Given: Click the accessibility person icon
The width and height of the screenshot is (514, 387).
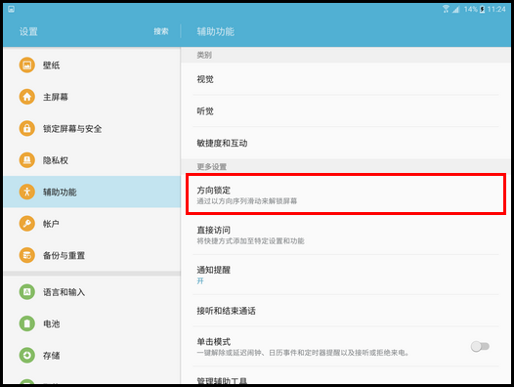Looking at the screenshot, I should point(27,192).
